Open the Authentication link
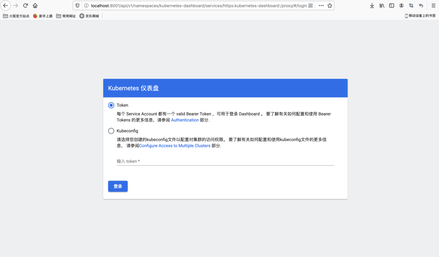This screenshot has width=439, height=257. click(185, 120)
